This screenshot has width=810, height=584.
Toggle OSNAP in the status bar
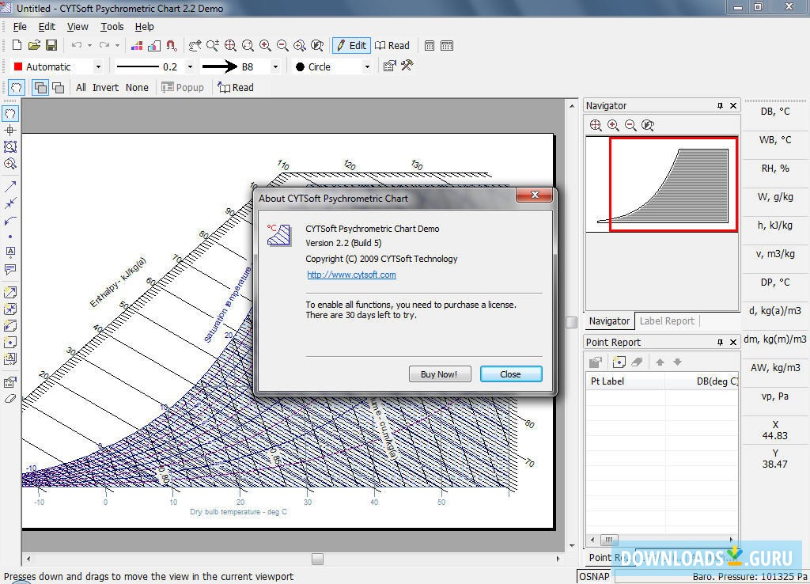594,576
